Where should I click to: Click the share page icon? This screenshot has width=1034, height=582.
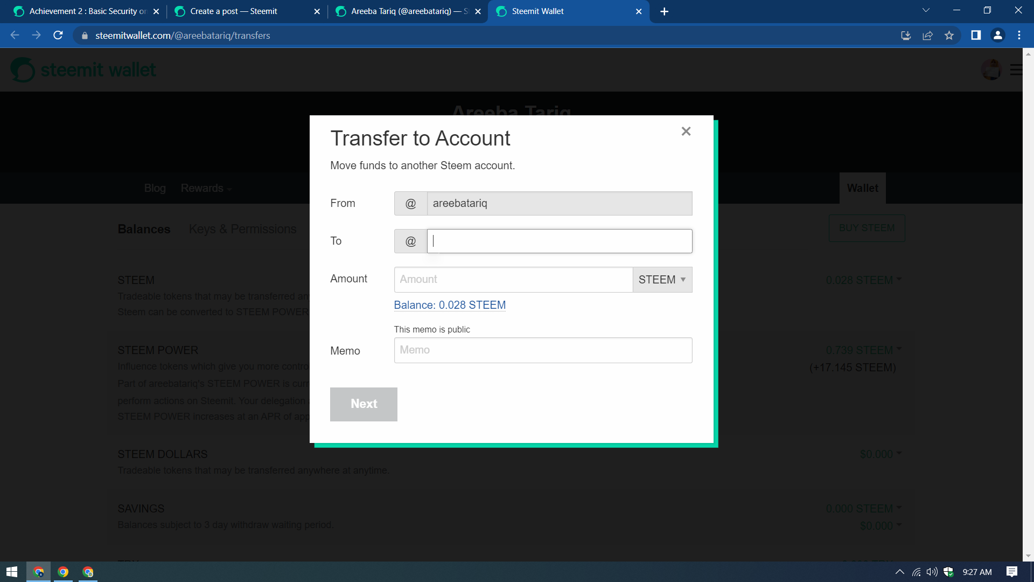927,36
